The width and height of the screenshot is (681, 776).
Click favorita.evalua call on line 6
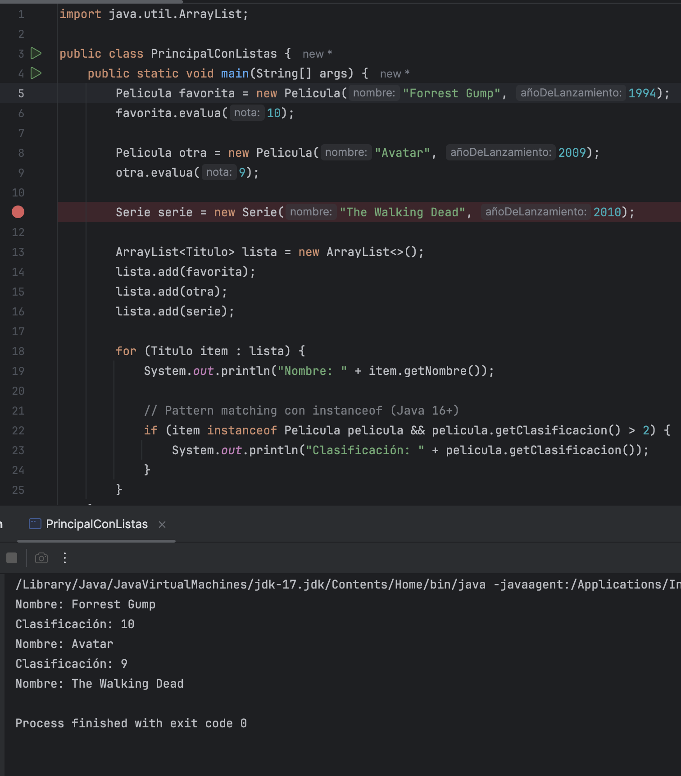(x=205, y=113)
